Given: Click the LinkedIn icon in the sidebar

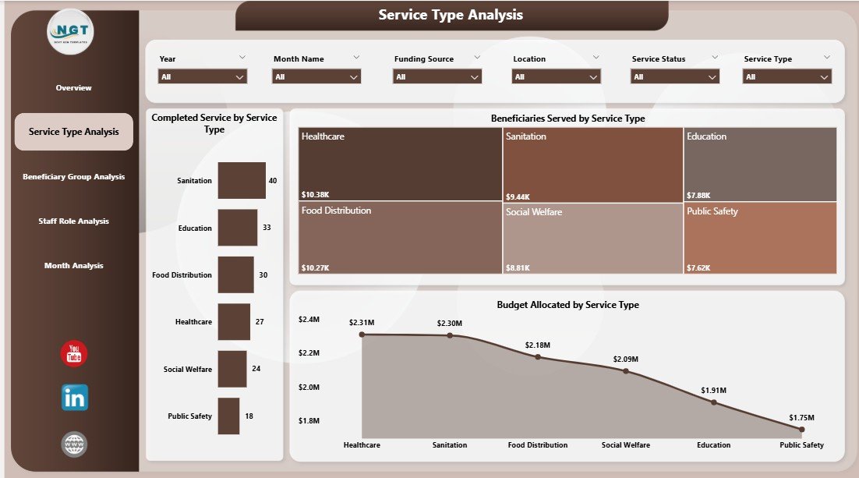Looking at the screenshot, I should point(73,398).
